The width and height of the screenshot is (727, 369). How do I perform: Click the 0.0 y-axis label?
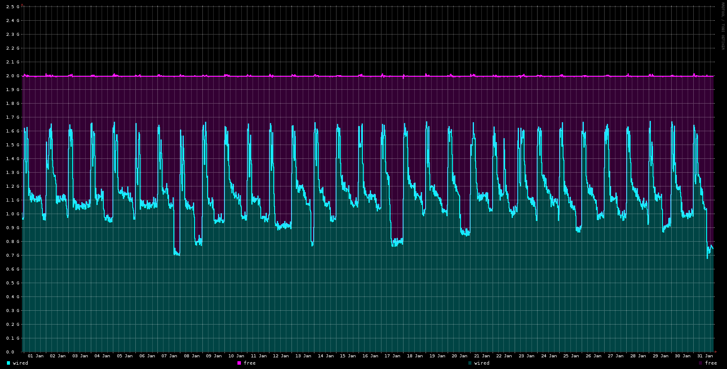click(x=10, y=352)
